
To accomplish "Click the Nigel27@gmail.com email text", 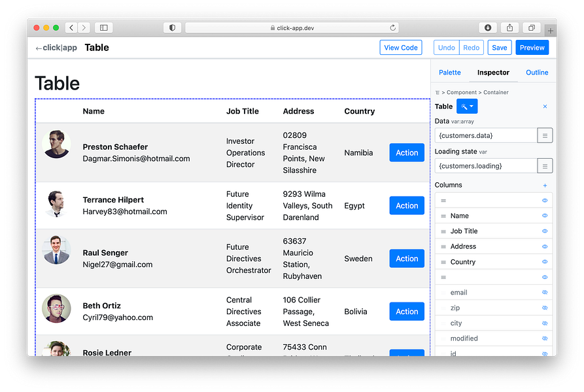I will pos(117,265).
